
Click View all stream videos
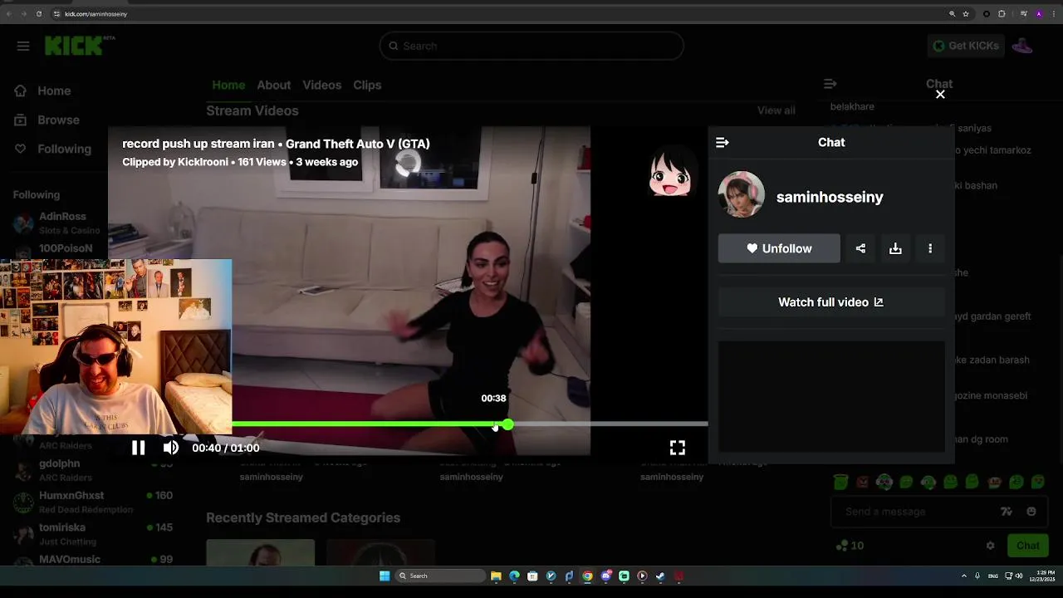776,110
